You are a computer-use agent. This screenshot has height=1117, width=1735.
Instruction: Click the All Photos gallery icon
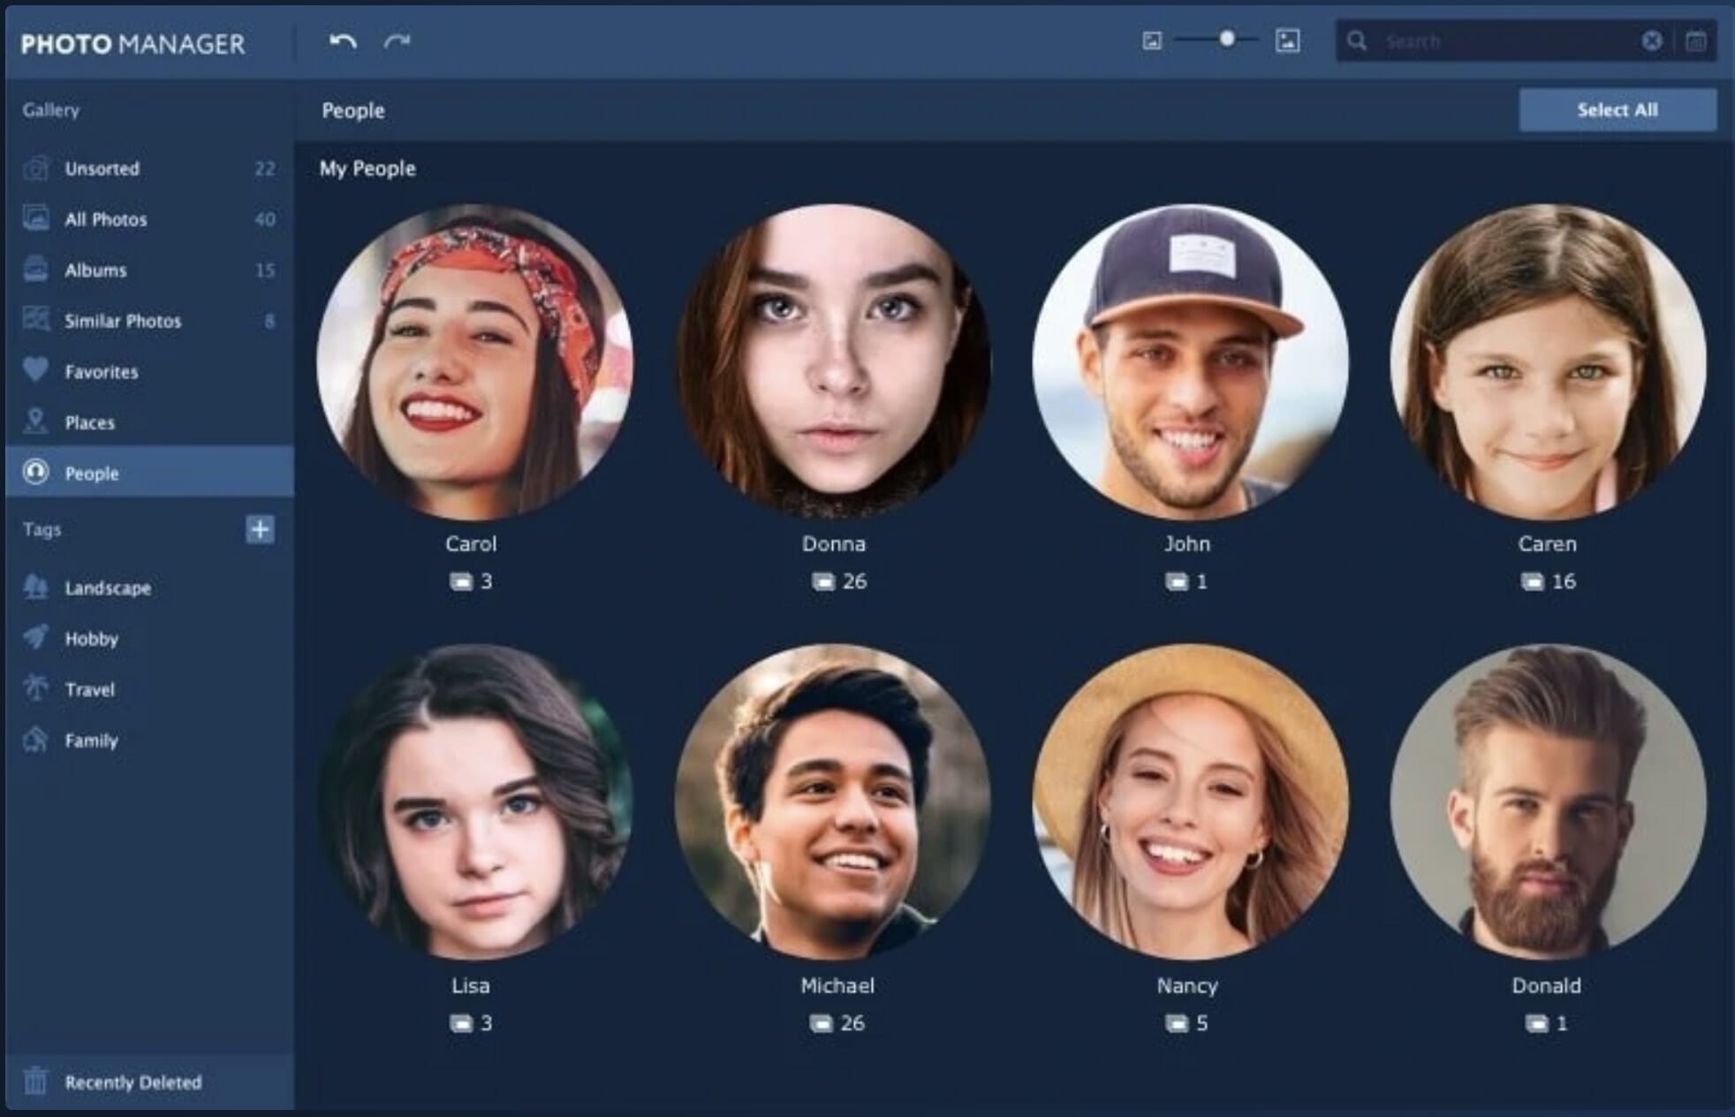tap(34, 217)
